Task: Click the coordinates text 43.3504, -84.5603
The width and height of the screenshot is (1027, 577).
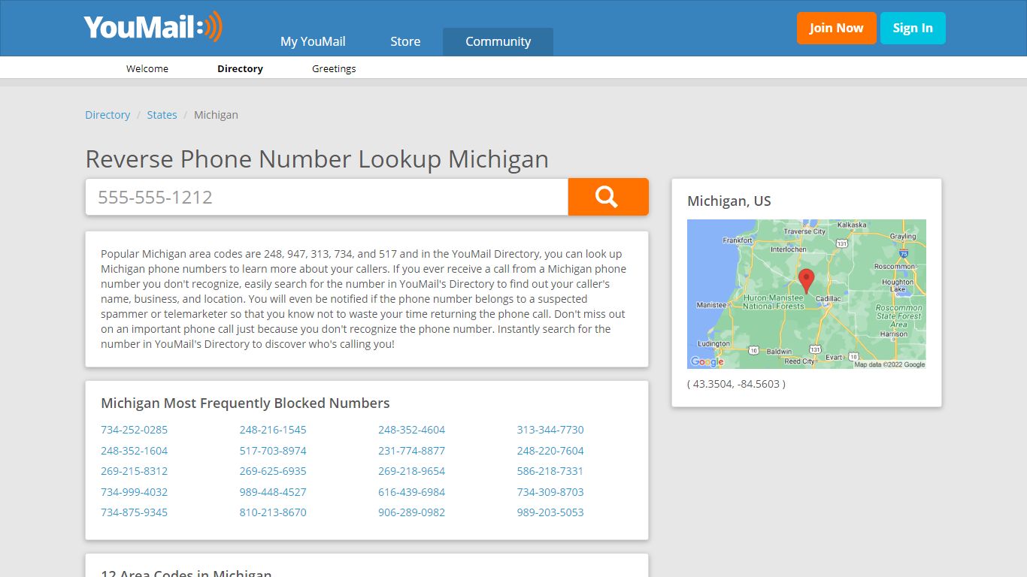Action: [x=736, y=384]
